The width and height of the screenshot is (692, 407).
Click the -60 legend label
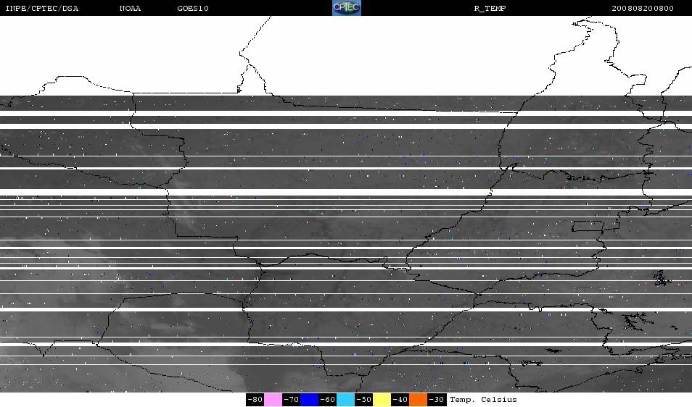coord(327,400)
